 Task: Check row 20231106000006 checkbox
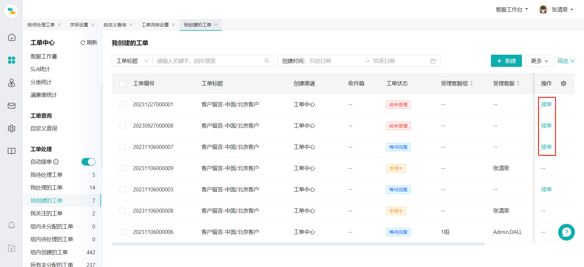(123, 232)
